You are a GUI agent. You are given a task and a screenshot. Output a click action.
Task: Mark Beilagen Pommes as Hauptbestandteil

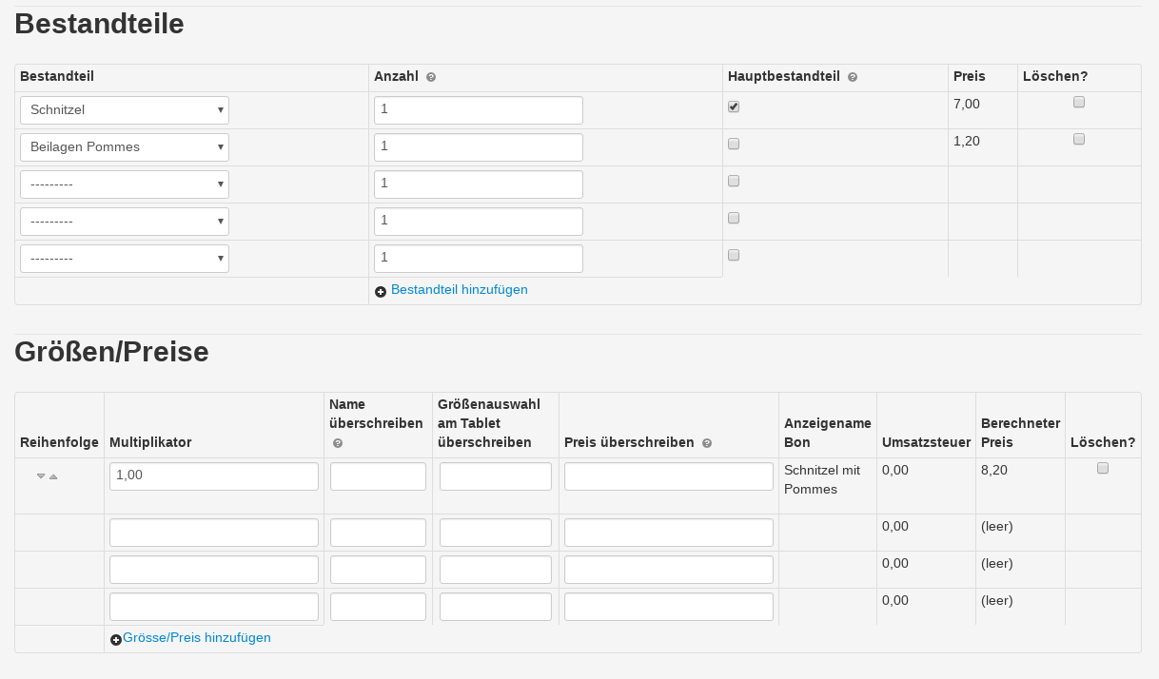pos(734,144)
